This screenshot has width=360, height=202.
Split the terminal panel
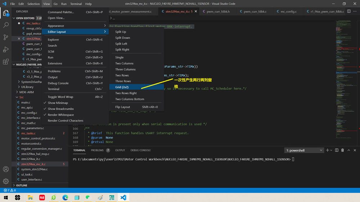point(337,150)
